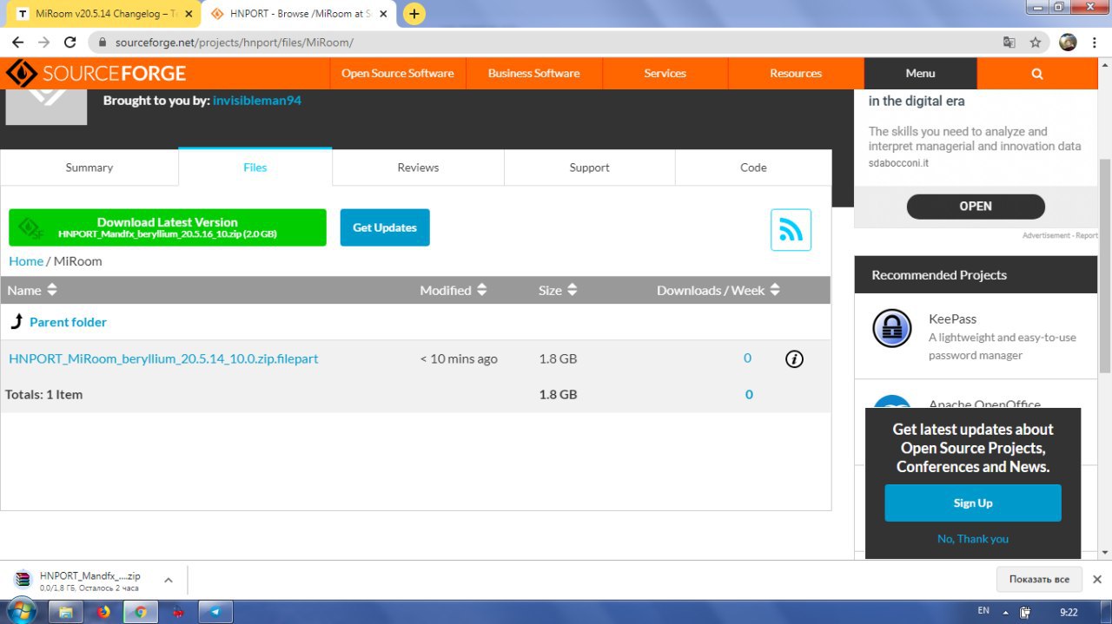This screenshot has height=624, width=1112.
Task: Go to Parent folder
Action: click(x=68, y=322)
